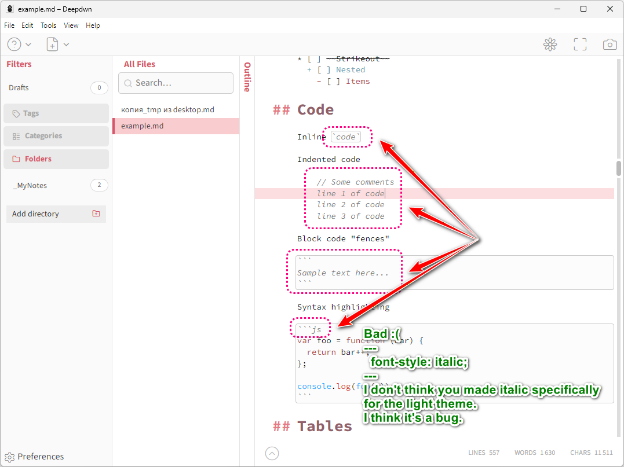This screenshot has width=624, height=467.
Task: Click the 'return bar++;' code line
Action: (337, 352)
